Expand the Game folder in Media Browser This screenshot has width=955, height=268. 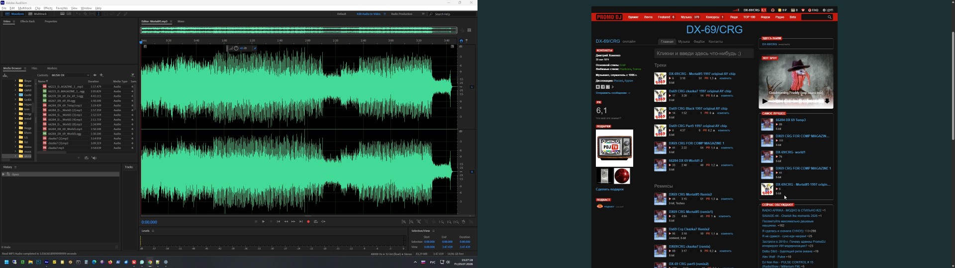tap(15, 85)
